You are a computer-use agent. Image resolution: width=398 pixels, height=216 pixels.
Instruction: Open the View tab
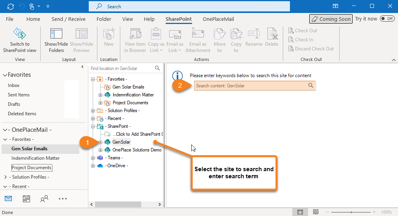[127, 19]
